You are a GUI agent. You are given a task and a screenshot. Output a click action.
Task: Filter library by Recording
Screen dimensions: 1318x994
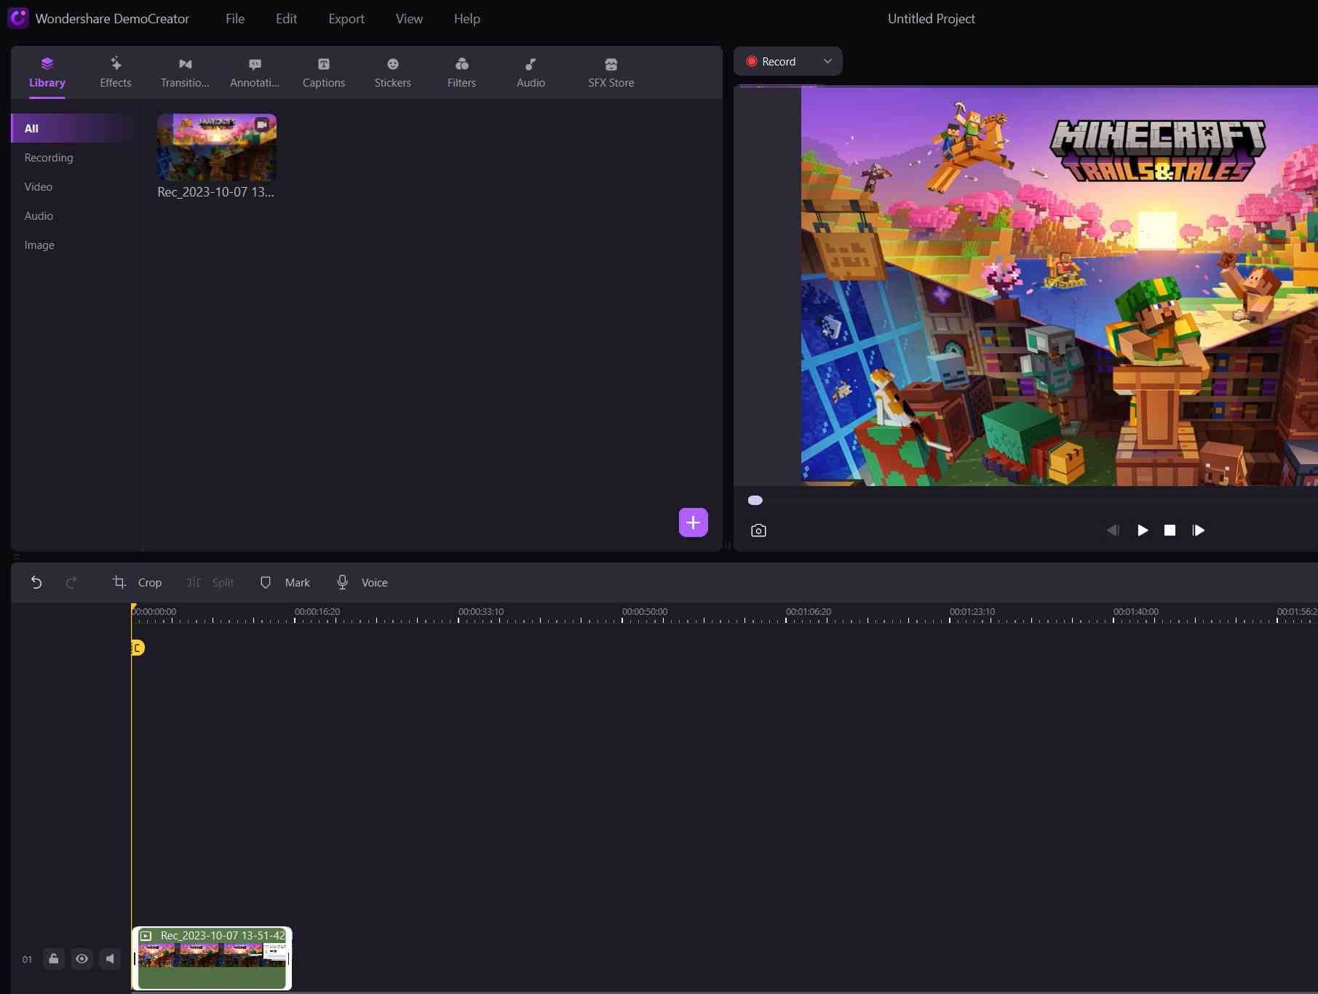point(49,158)
